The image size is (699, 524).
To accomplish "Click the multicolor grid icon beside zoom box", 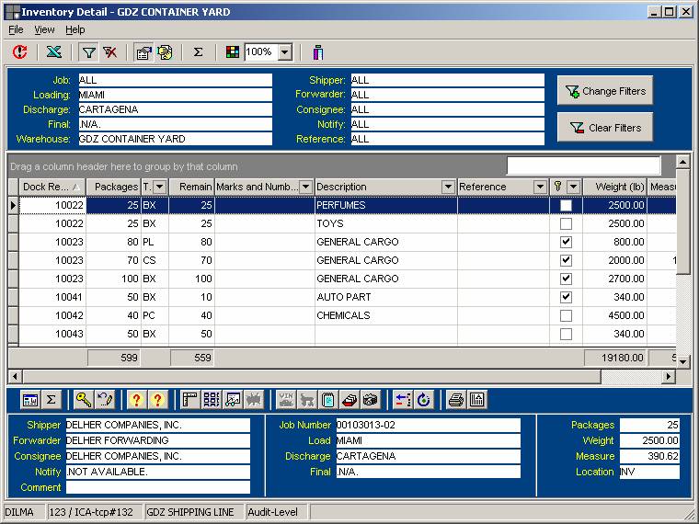I will tap(233, 52).
